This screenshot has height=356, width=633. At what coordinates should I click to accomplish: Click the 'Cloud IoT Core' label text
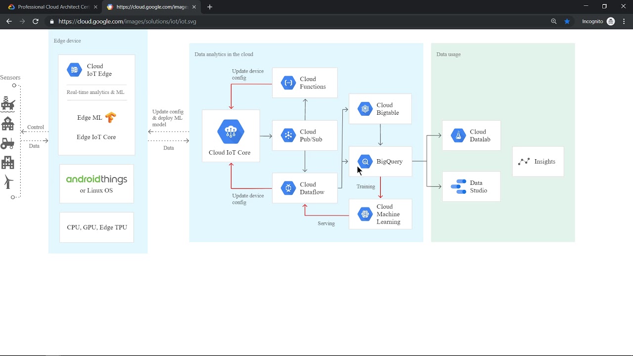pyautogui.click(x=229, y=153)
